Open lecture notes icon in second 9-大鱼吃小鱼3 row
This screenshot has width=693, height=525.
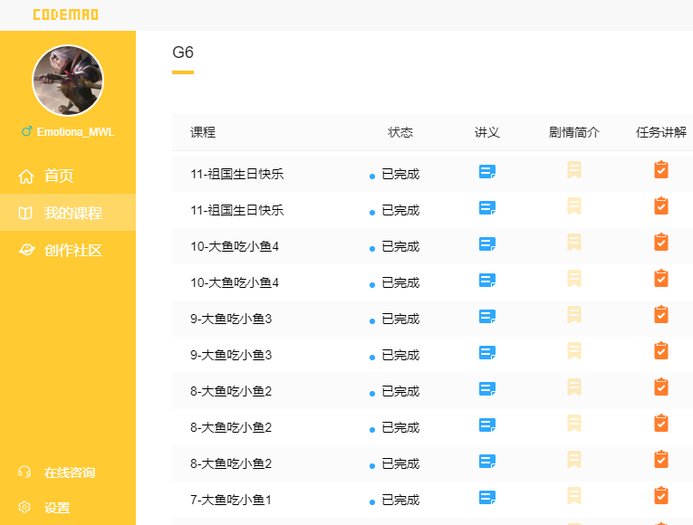point(487,353)
